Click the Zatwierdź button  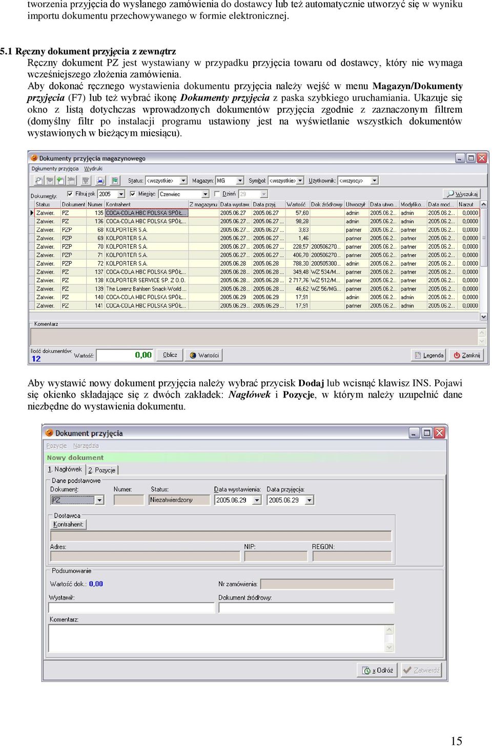click(421, 670)
